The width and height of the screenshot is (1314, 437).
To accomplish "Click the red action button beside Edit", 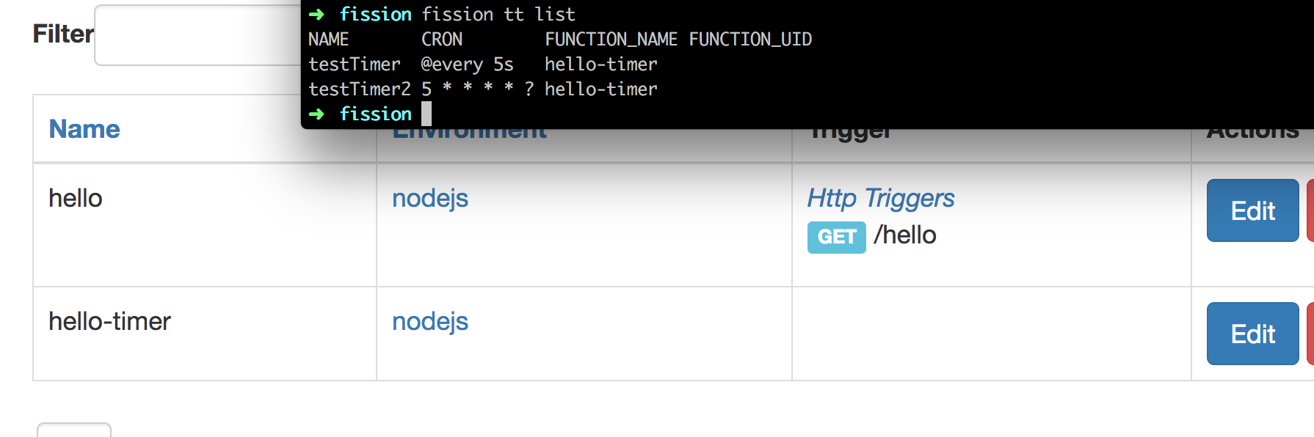I will [x=1310, y=210].
